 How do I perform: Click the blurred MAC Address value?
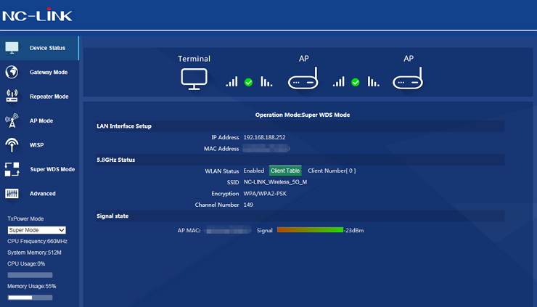[266, 148]
